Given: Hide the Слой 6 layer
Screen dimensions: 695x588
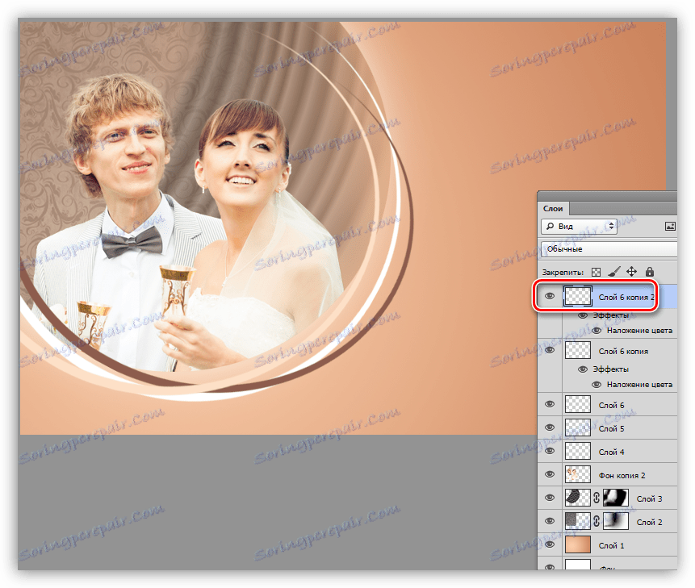Looking at the screenshot, I should [x=550, y=404].
